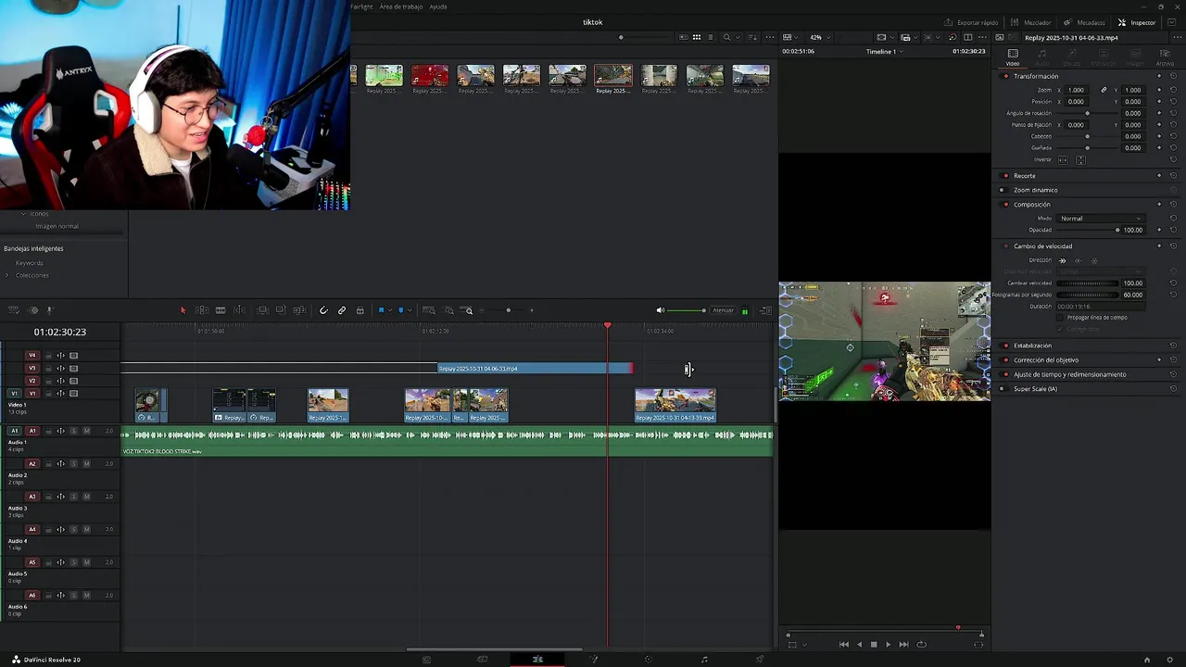Screen dimensions: 1186x667
Task: Jump to first frame in viewer
Action: 843,644
